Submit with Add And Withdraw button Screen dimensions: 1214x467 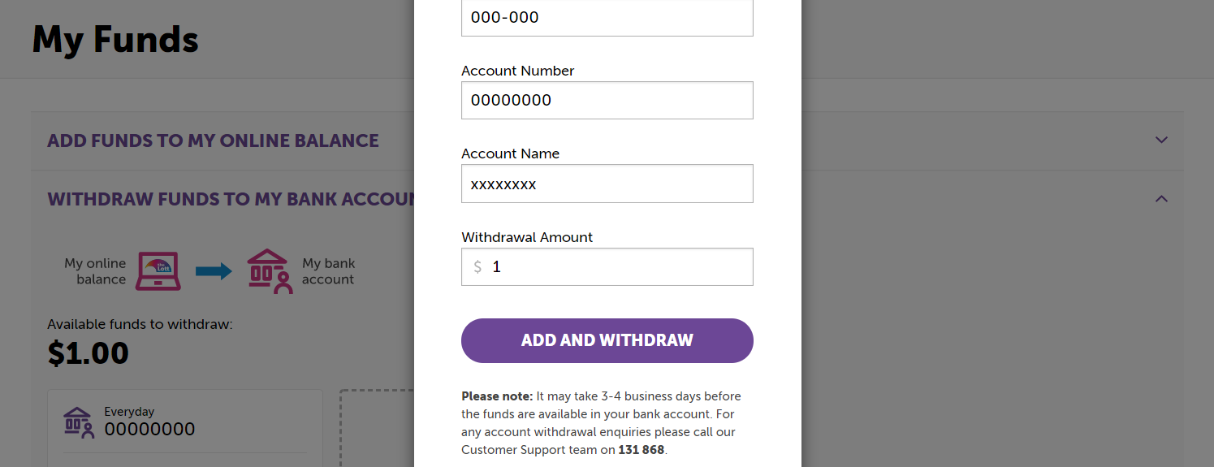607,340
